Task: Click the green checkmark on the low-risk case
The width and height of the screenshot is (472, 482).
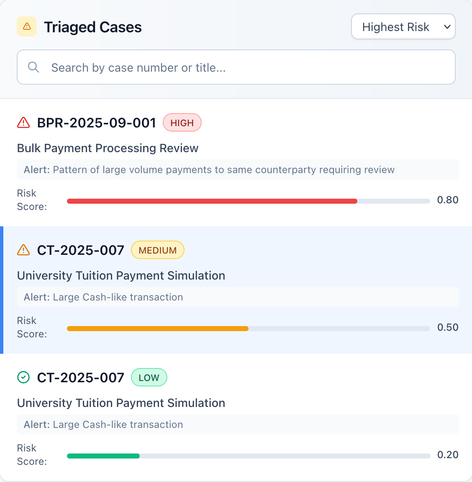Action: tap(23, 377)
